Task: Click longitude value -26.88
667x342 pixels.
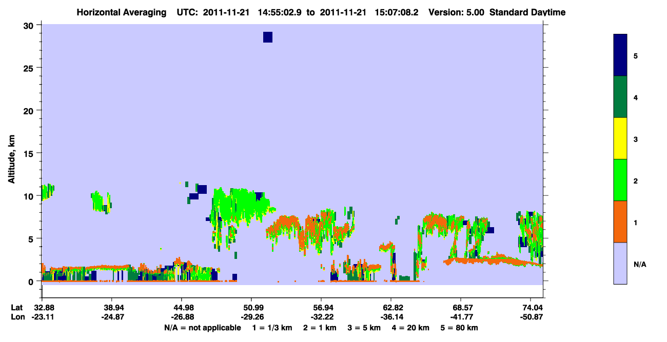Action: 182,317
